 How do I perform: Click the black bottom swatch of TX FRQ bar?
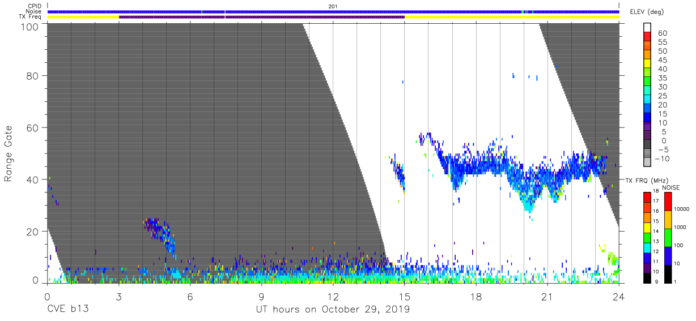point(647,278)
